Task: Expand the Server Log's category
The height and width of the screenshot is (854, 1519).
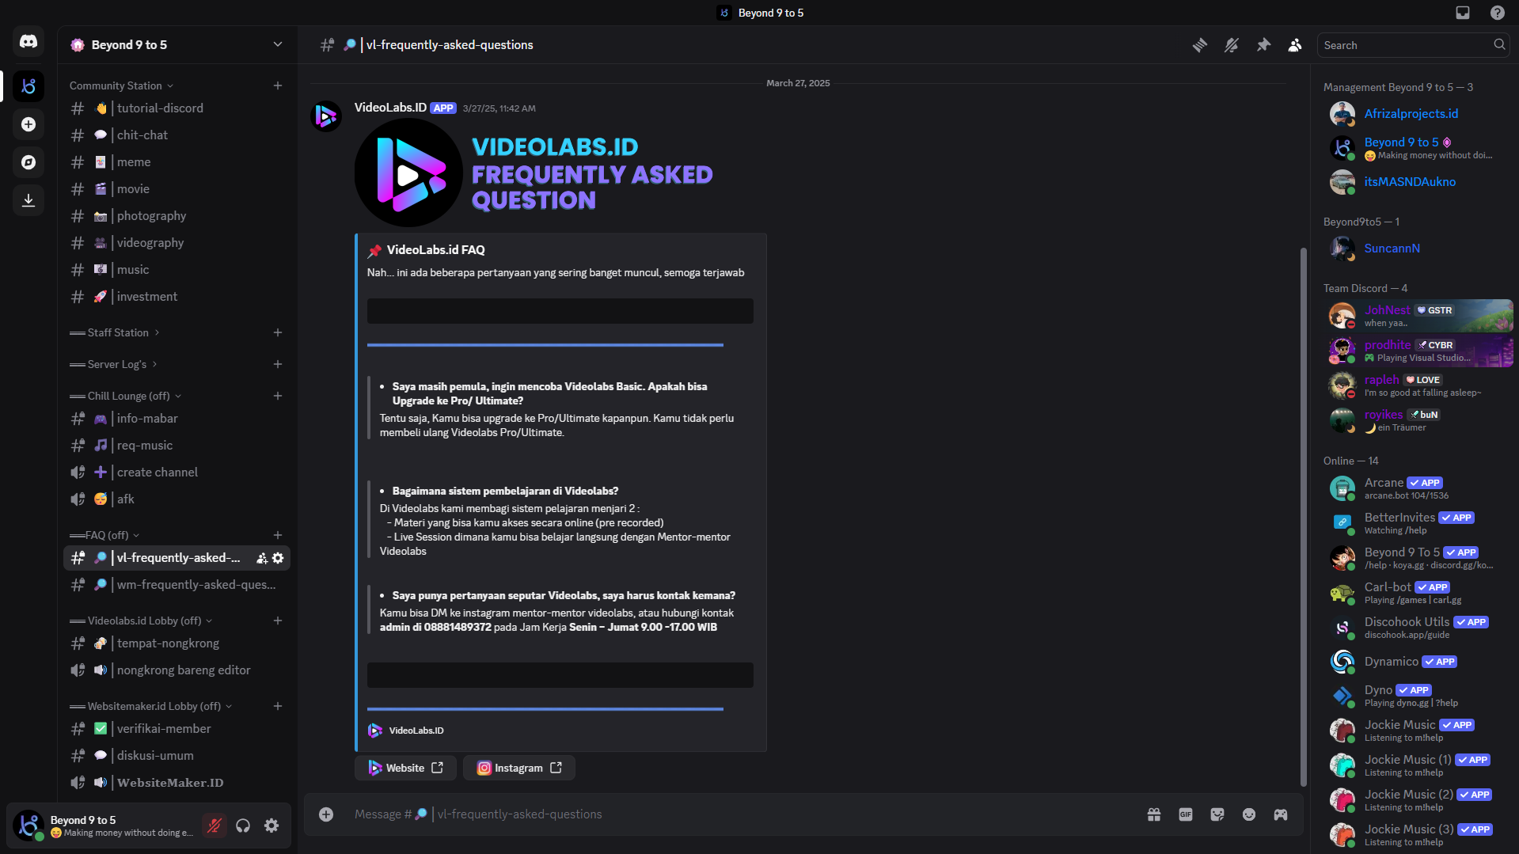Action: tap(113, 364)
